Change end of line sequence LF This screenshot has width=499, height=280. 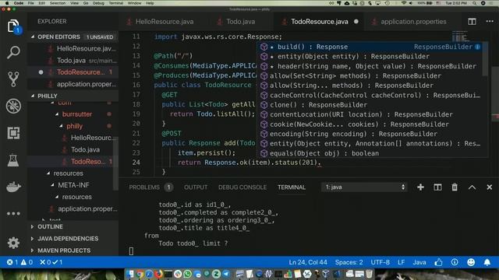point(401,262)
